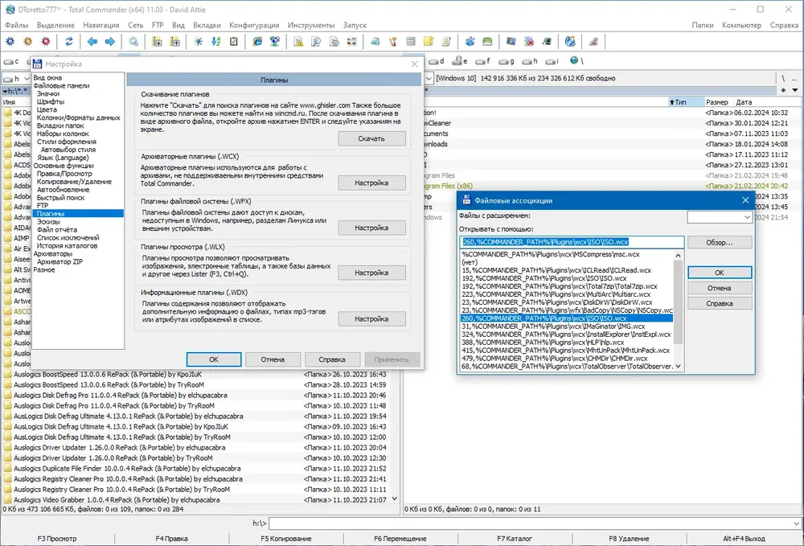Click Настройка button for WLX plugins
The image size is (804, 546).
pyautogui.click(x=371, y=273)
